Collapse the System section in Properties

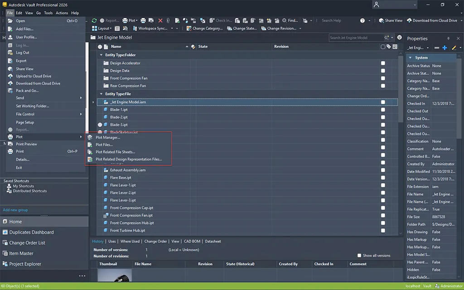pyautogui.click(x=410, y=58)
